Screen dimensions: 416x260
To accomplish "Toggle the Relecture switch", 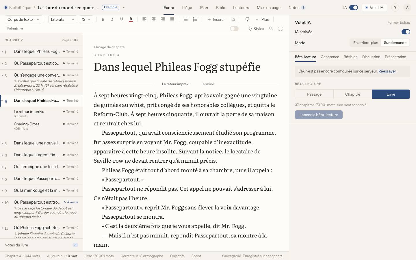I will (234, 29).
